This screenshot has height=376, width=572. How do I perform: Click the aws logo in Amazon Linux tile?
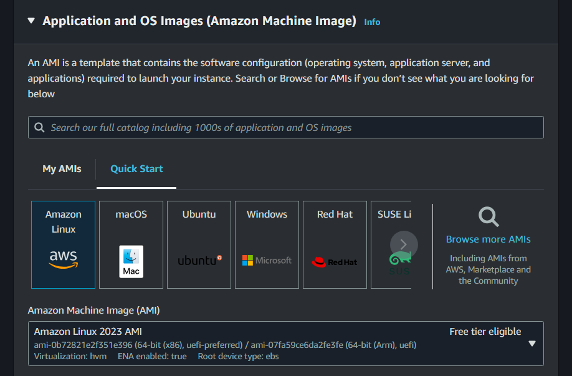(x=63, y=259)
